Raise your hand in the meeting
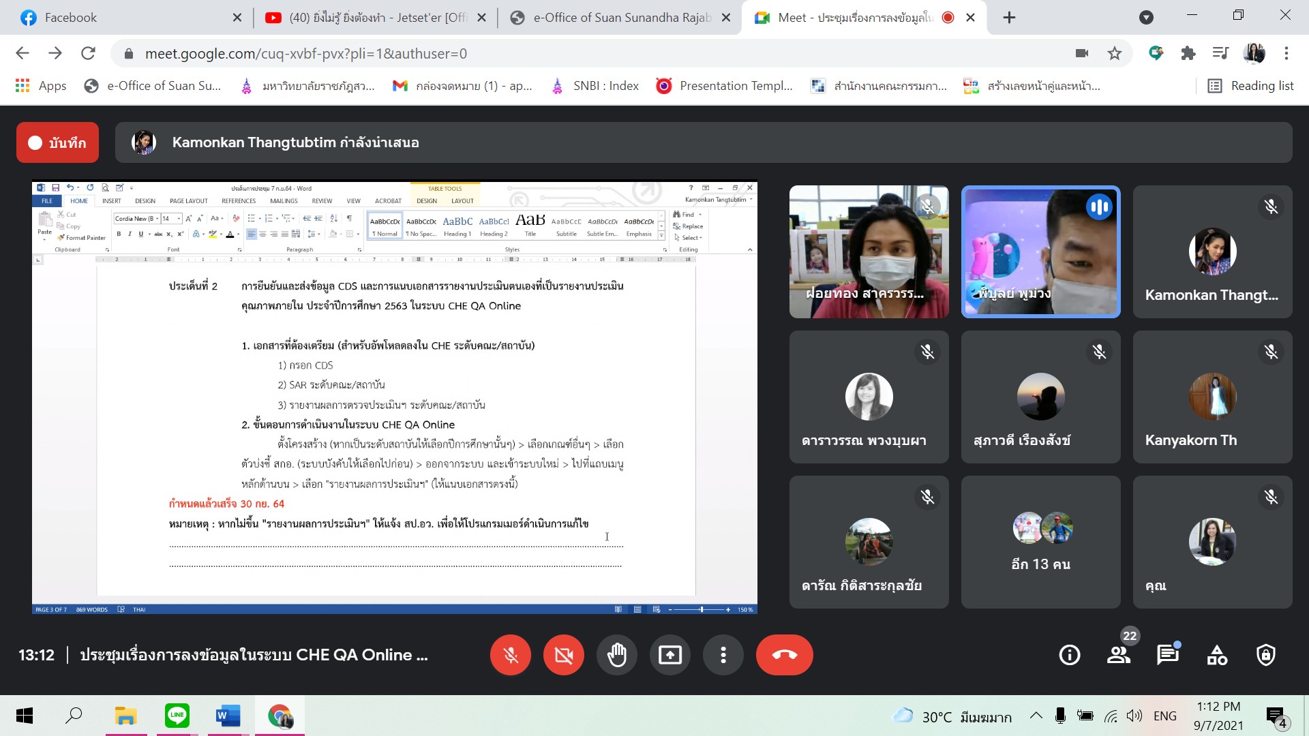 pos(617,655)
